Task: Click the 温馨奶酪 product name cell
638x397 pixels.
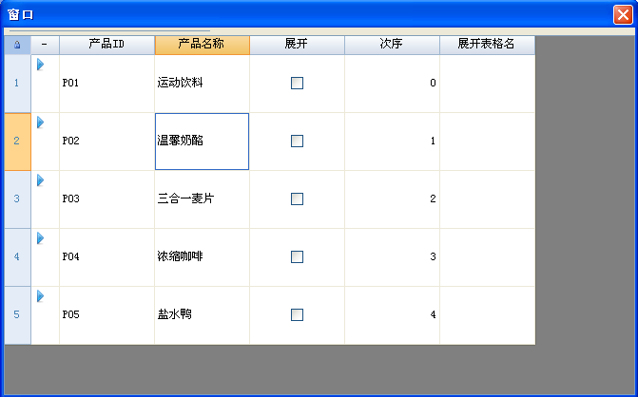Action: 203,142
